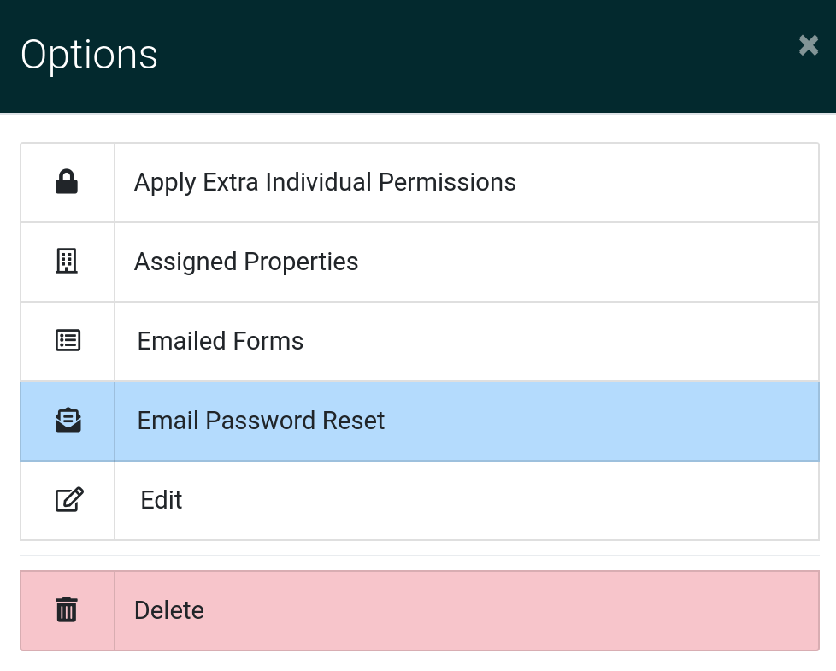Open Apply Extra Individual Permissions
This screenshot has width=836, height=671.
325,182
